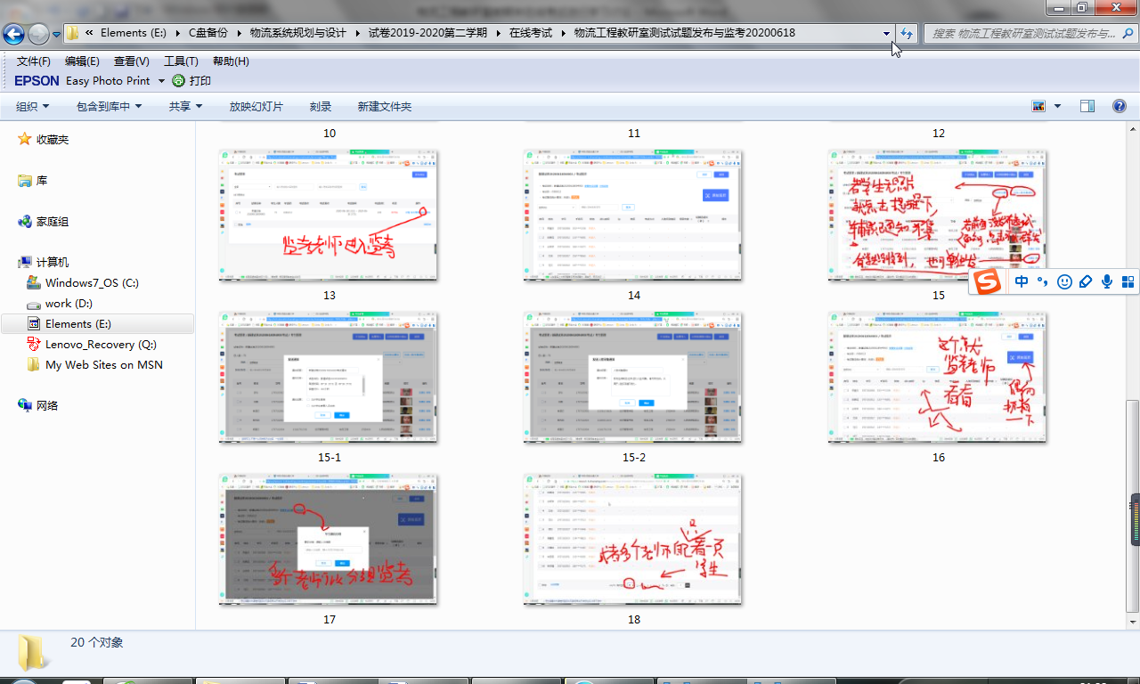Click the file name label 15-1
The image size is (1140, 684).
(x=329, y=458)
